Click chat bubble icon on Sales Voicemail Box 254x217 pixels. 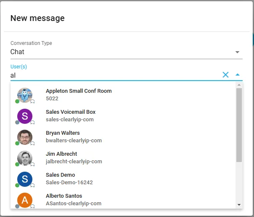pyautogui.click(x=32, y=123)
